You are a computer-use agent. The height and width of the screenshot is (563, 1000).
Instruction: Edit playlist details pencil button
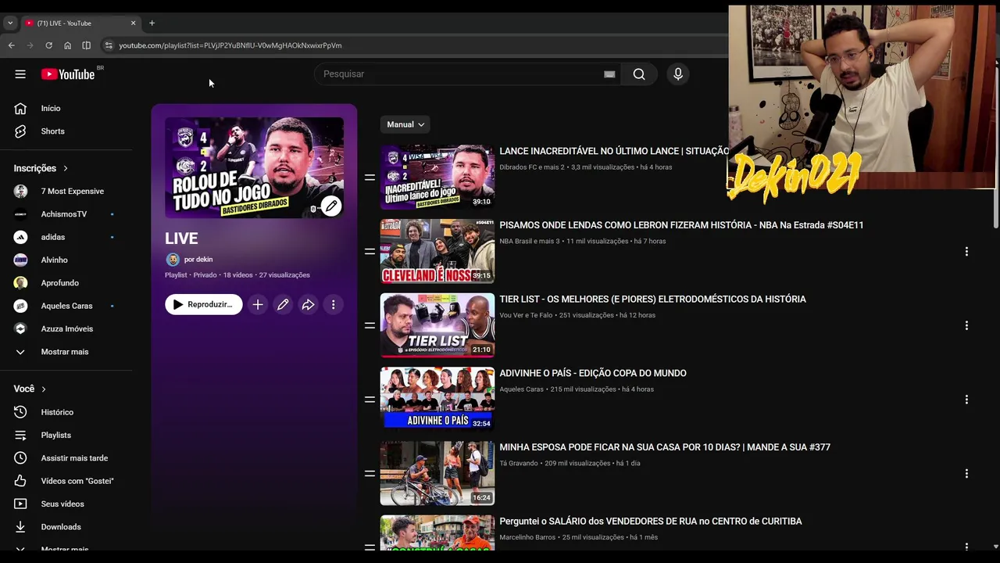point(283,304)
